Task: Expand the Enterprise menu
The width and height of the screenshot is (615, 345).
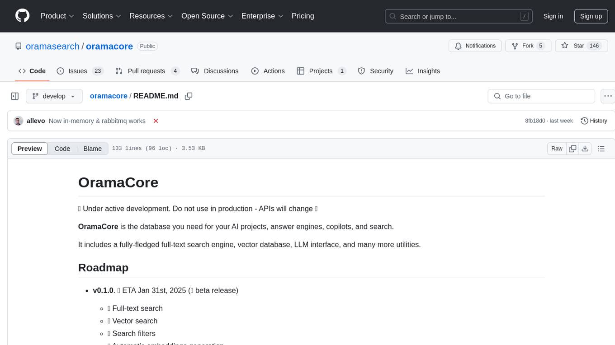Action: click(x=262, y=16)
